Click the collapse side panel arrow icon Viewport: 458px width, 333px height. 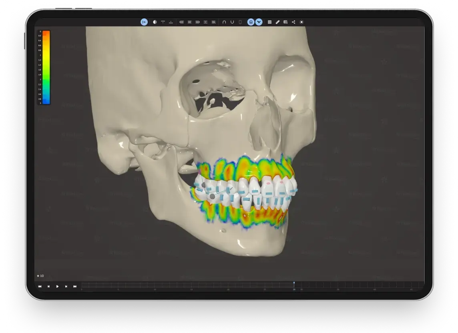coord(144,22)
